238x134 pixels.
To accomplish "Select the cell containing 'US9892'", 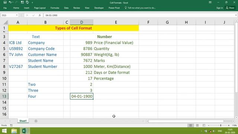I will pyautogui.click(x=18, y=49).
